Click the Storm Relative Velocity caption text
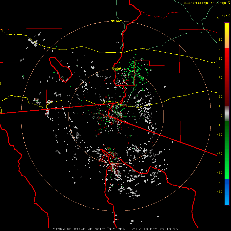Screen dimensions: 231x231 click(115, 229)
